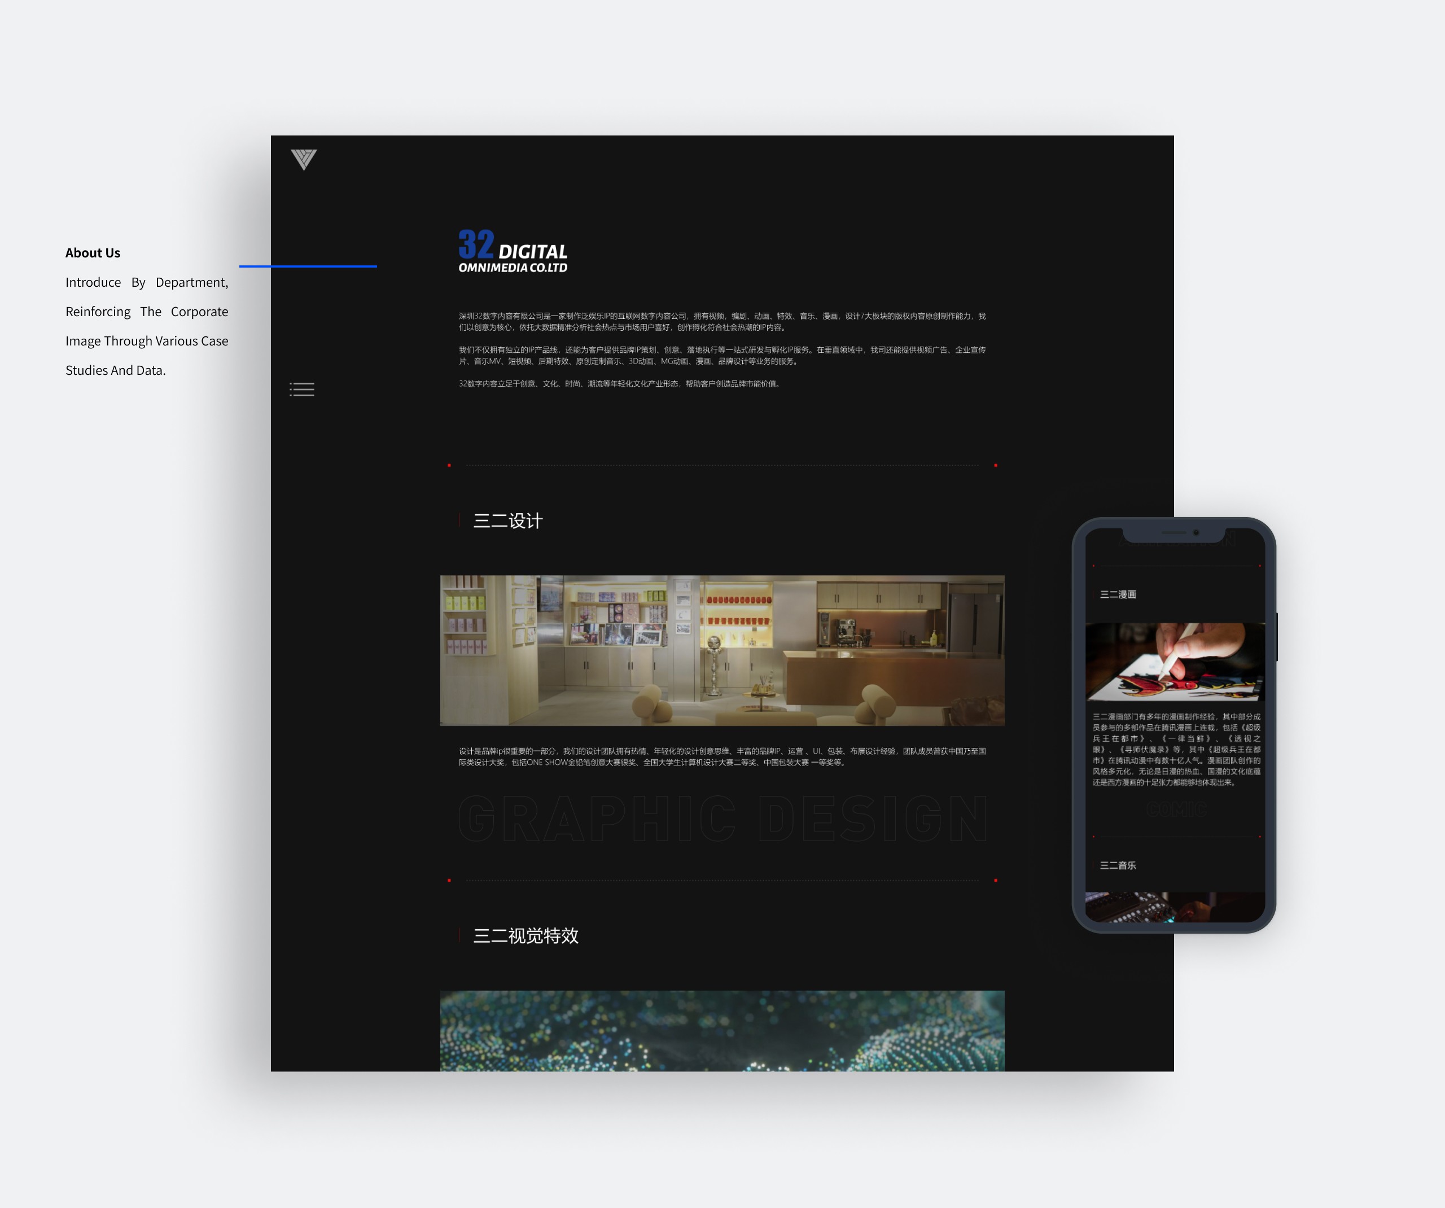The image size is (1445, 1208).
Task: Open the office interior panorama image
Action: (x=722, y=650)
